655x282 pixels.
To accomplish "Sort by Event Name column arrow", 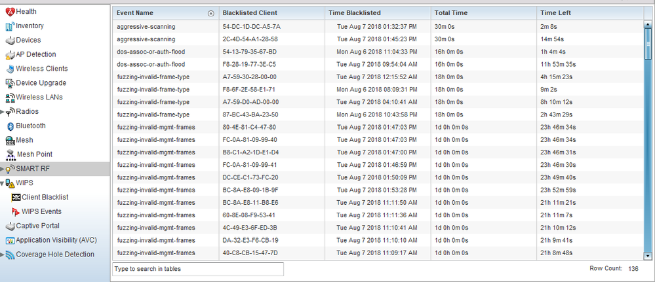I will pyautogui.click(x=210, y=13).
